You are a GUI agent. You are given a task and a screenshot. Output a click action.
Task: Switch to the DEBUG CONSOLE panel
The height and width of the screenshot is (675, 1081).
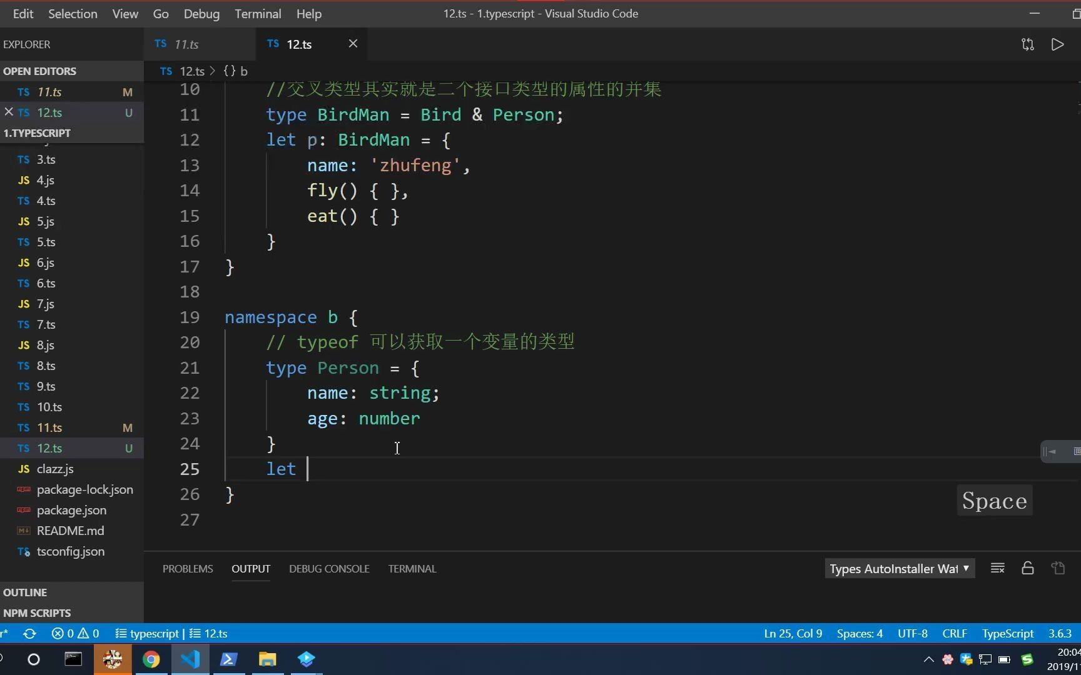point(329,568)
